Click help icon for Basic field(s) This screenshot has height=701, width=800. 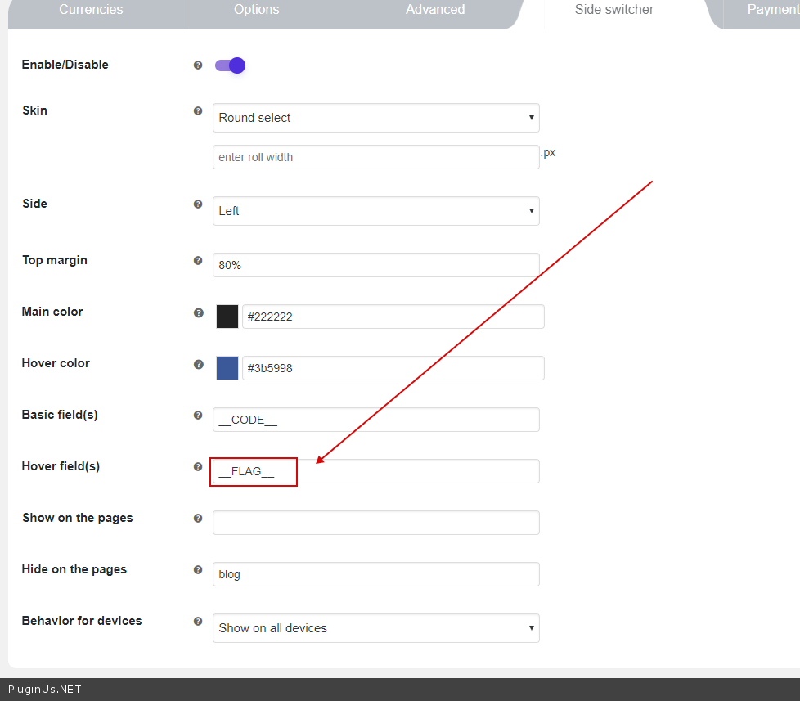point(198,416)
